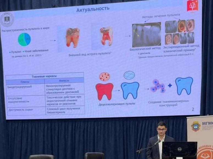Click the slide number 2
The width and height of the screenshot is (213, 159).
193,109
